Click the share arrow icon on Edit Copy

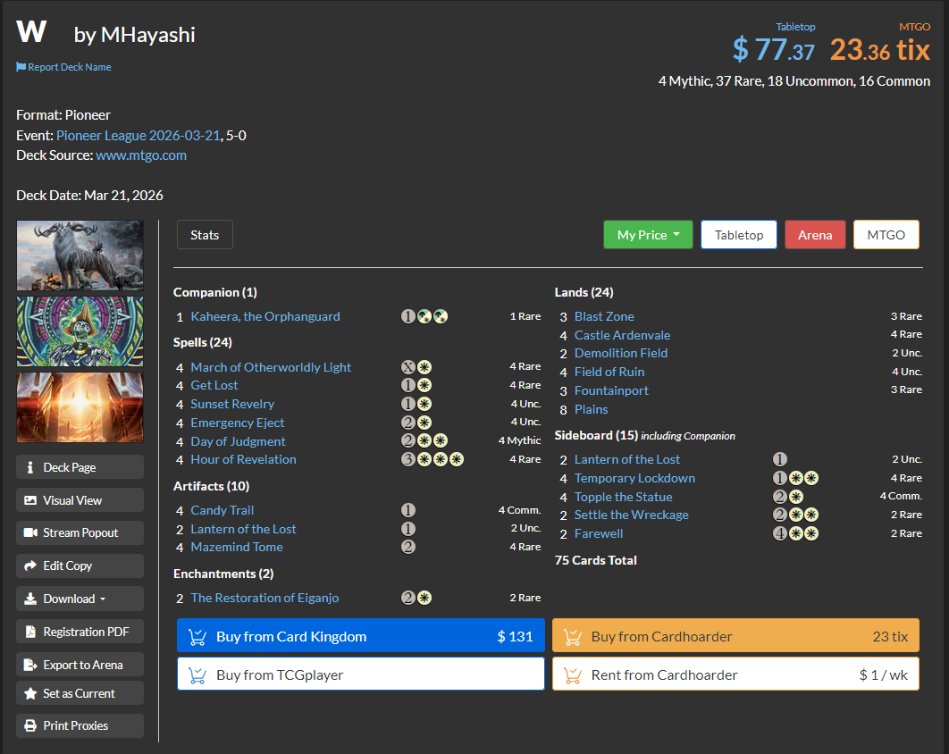click(30, 565)
